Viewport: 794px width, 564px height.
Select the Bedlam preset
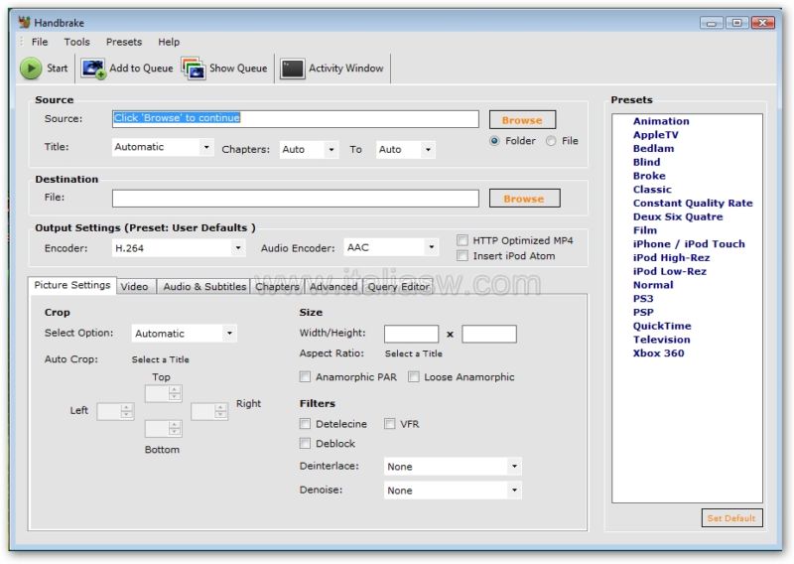(x=653, y=149)
